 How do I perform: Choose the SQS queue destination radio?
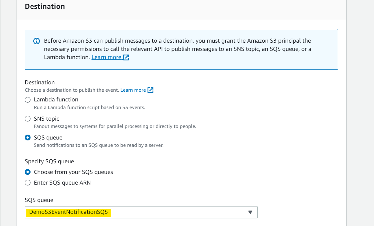28,137
